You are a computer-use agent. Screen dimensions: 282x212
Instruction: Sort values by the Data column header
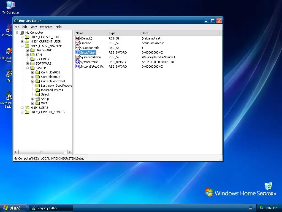(180, 33)
